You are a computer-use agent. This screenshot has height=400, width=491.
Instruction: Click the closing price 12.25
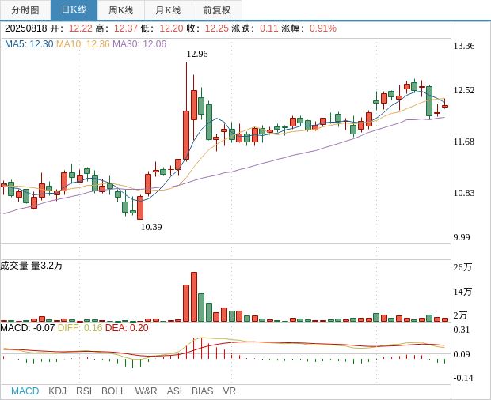click(x=217, y=28)
